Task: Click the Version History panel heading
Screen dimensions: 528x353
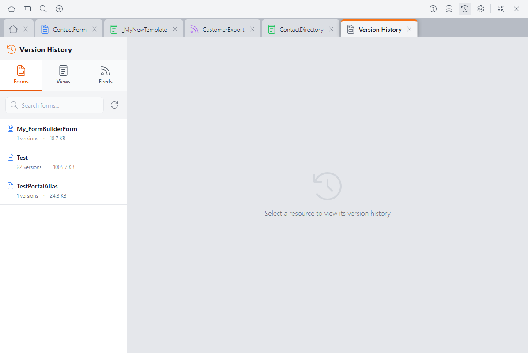Action: pos(45,49)
